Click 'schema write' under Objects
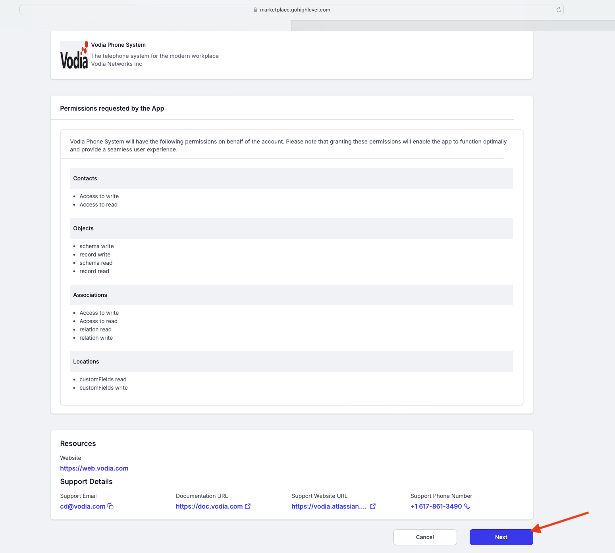 96,246
